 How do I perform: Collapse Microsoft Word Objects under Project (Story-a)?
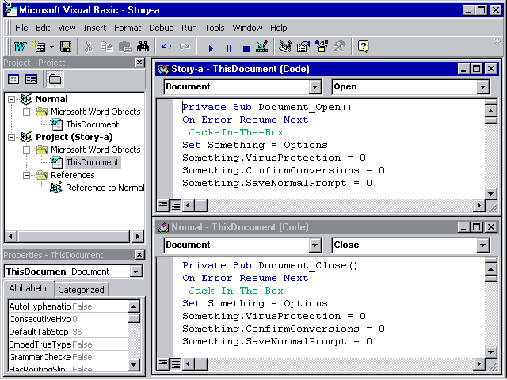(26, 150)
